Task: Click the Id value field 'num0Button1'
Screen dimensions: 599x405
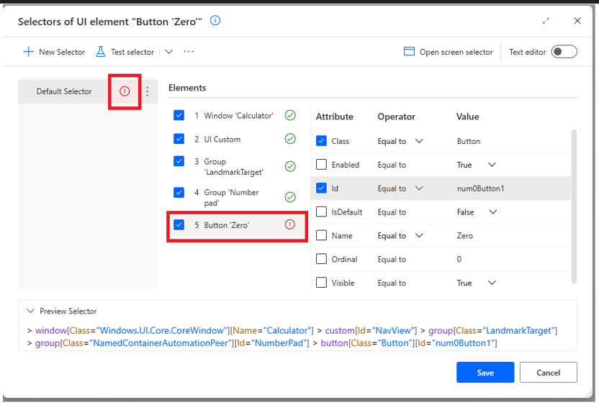Action: point(481,188)
